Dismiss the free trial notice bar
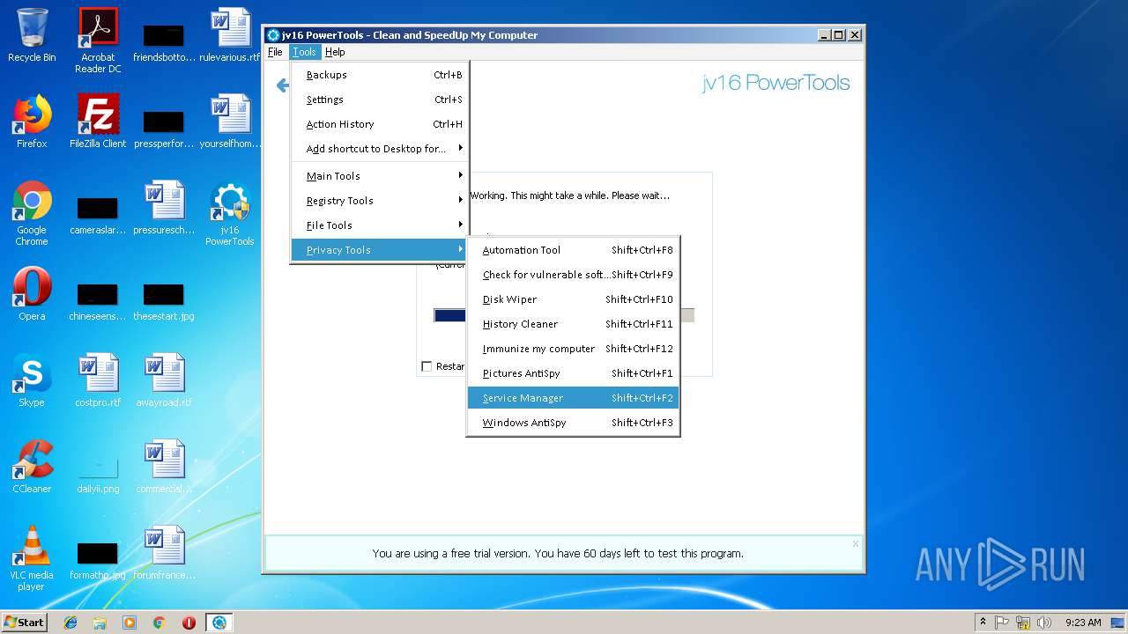 855,543
